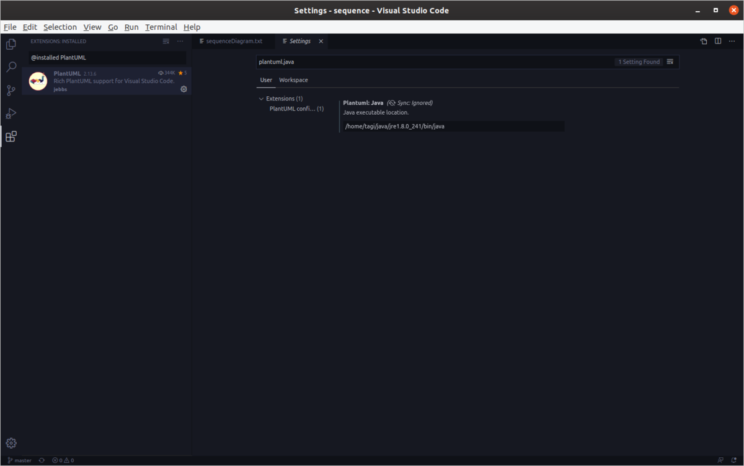Open the File menu
Image resolution: width=744 pixels, height=466 pixels.
(x=10, y=27)
